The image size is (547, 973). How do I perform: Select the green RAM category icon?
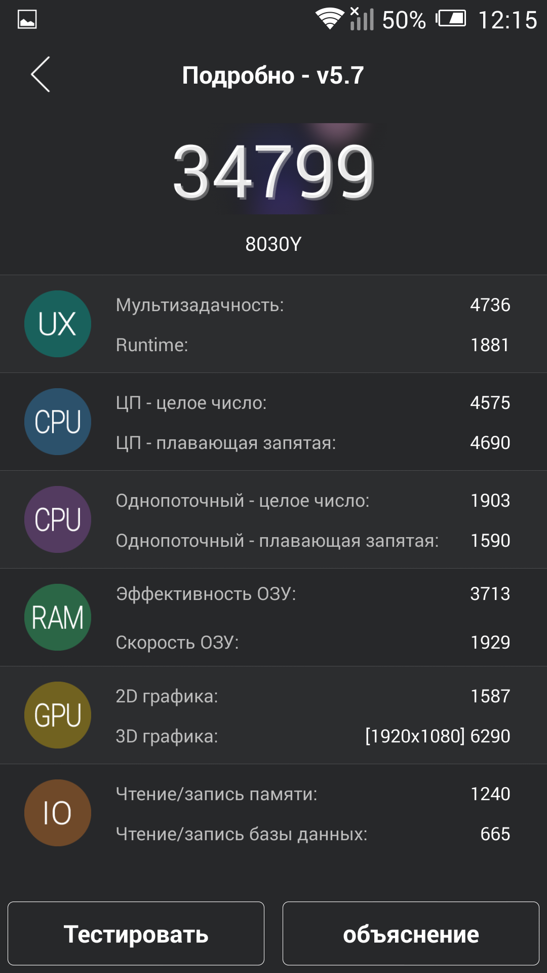tap(58, 617)
